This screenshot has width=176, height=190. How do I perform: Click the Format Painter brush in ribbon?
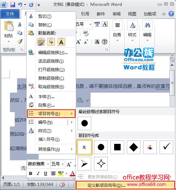click(20, 41)
